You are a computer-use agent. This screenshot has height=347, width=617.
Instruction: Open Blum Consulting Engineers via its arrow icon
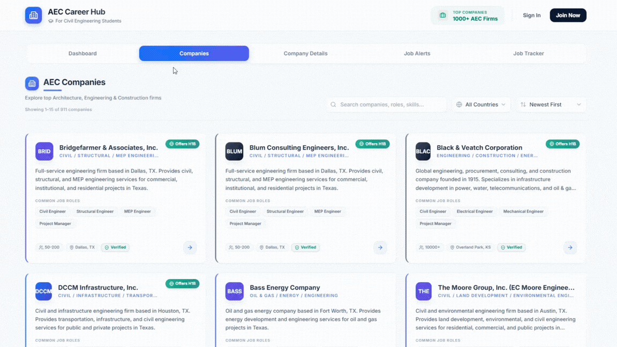pos(380,247)
